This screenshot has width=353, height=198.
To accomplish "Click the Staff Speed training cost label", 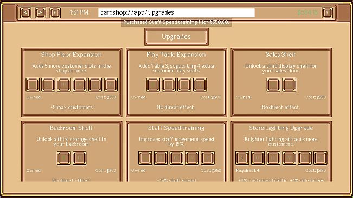I will 211,170.
